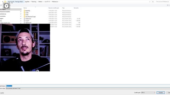Viewport: 170px width, 95px height.
Task: Click the file name input field
Action: [x=88, y=86]
